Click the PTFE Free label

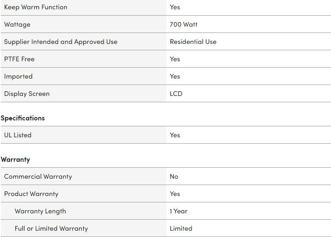(x=19, y=59)
